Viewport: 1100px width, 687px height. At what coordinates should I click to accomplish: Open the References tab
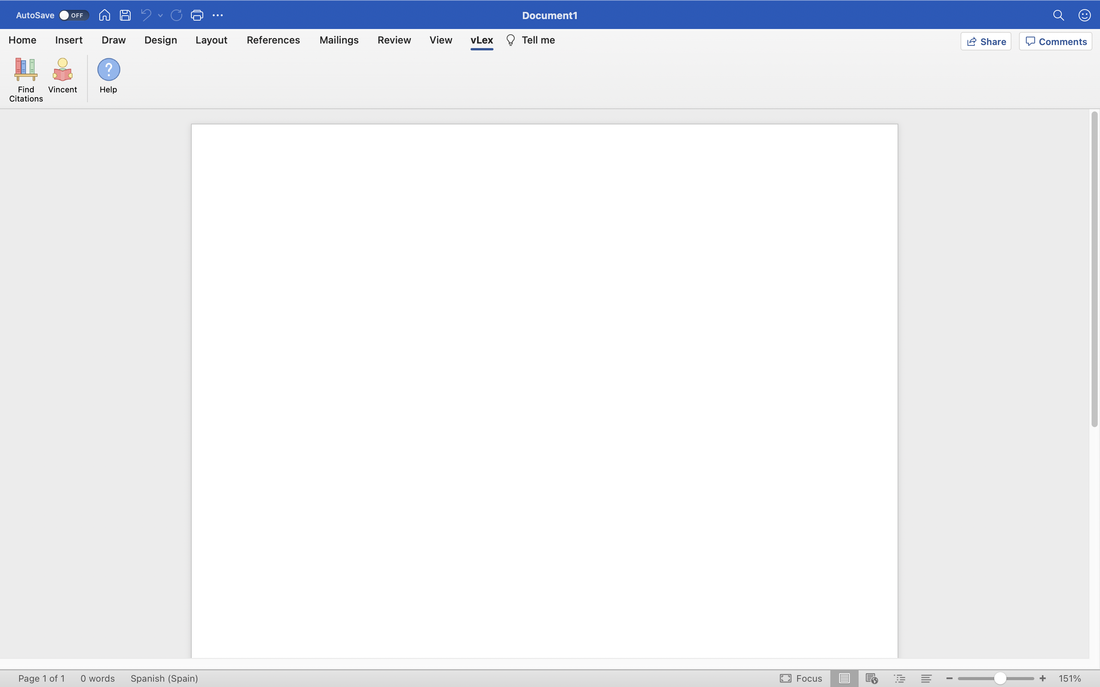point(273,40)
